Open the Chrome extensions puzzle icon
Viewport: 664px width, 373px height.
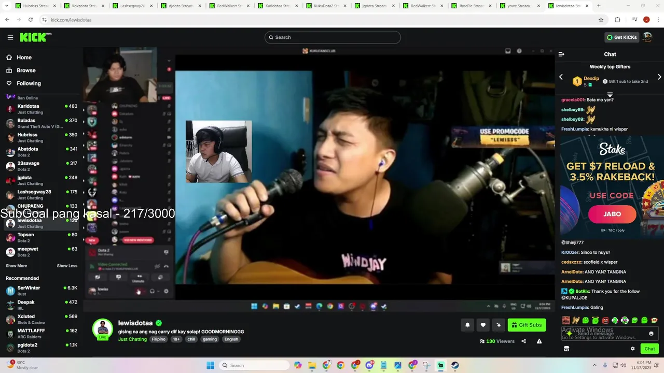[617, 20]
